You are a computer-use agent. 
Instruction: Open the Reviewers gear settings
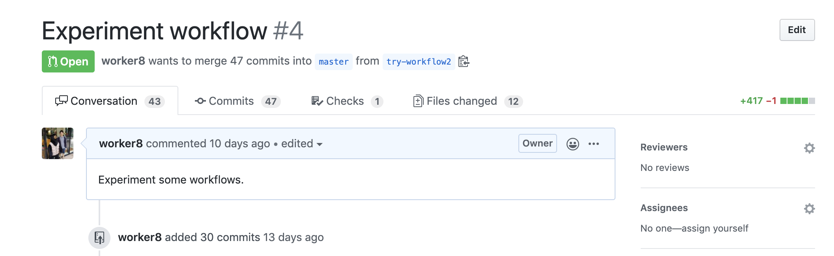(x=809, y=148)
